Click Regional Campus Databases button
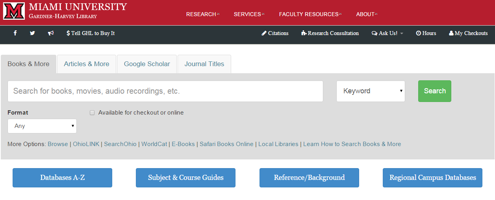The image size is (495, 200). pos(432,178)
